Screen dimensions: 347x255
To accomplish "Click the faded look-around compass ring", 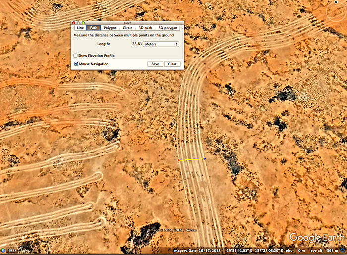I will (x=337, y=11).
